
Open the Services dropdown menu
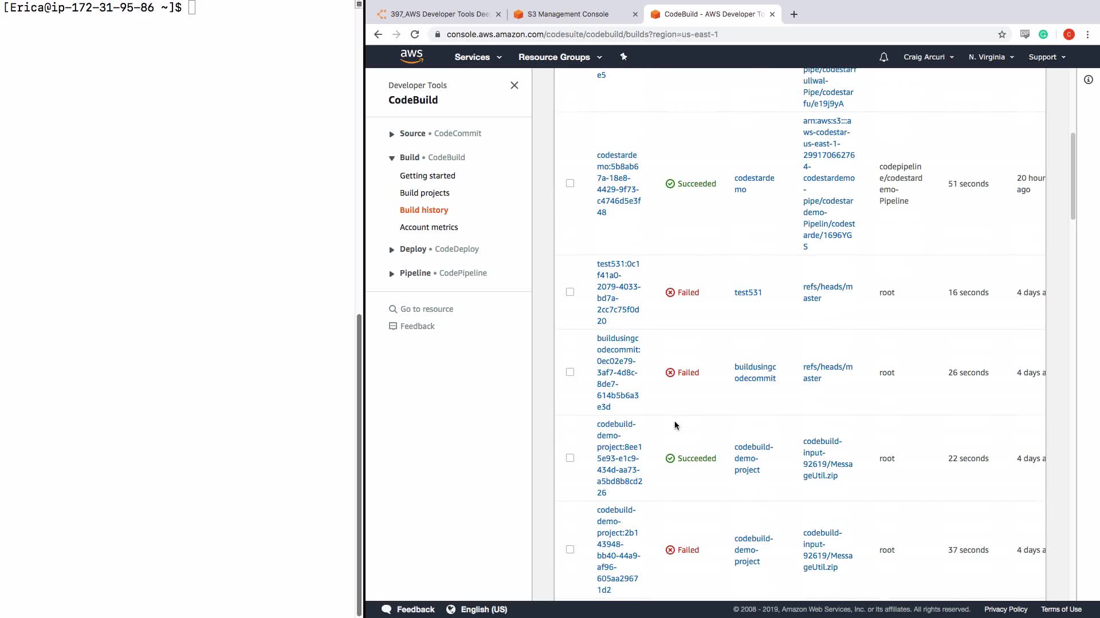tap(478, 57)
